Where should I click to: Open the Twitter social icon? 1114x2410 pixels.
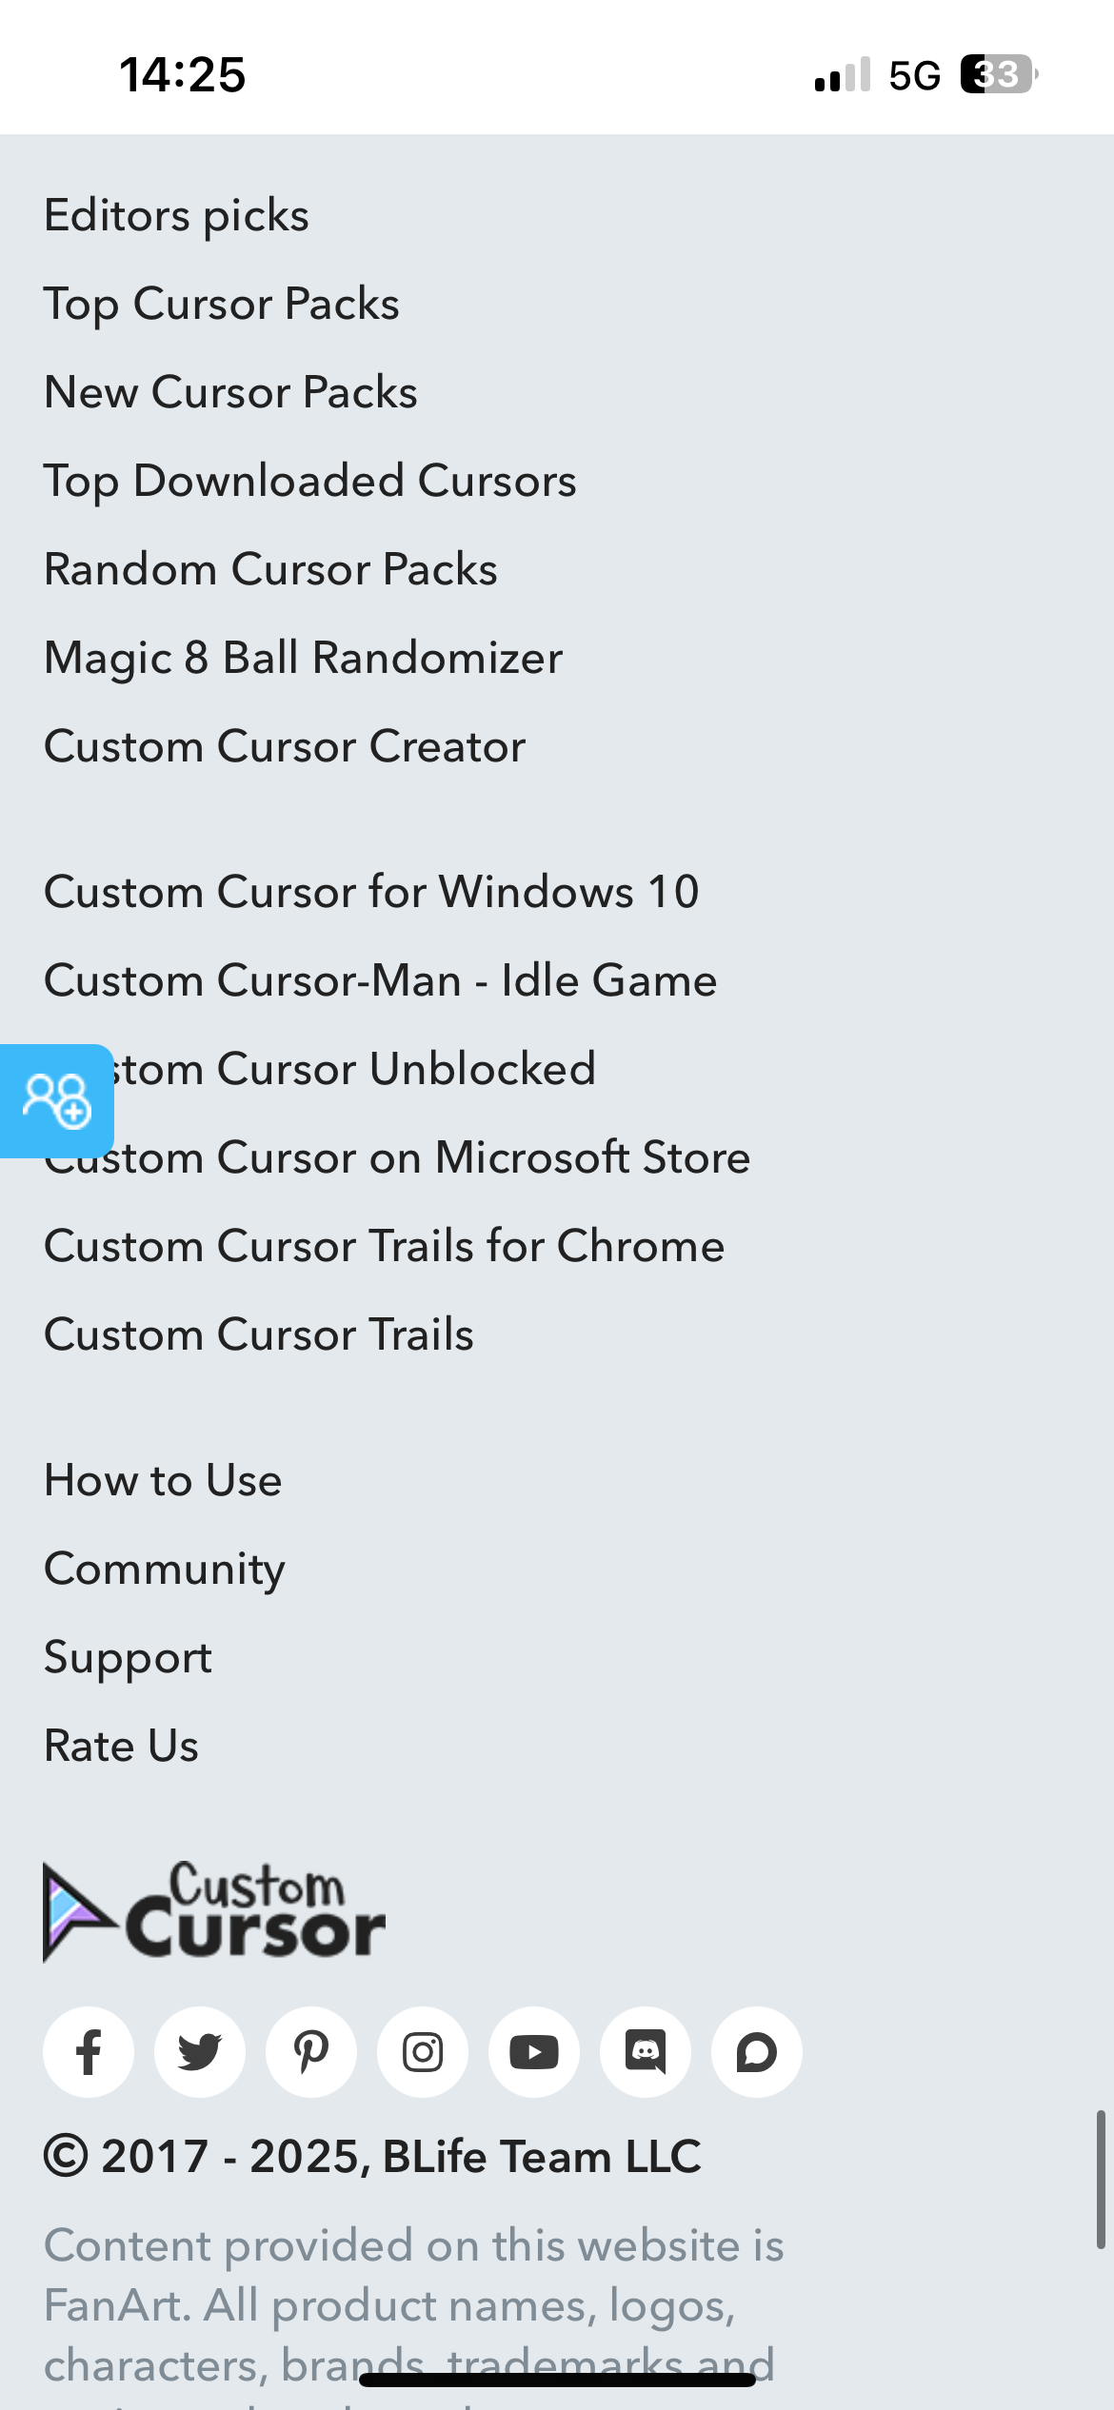[200, 2052]
